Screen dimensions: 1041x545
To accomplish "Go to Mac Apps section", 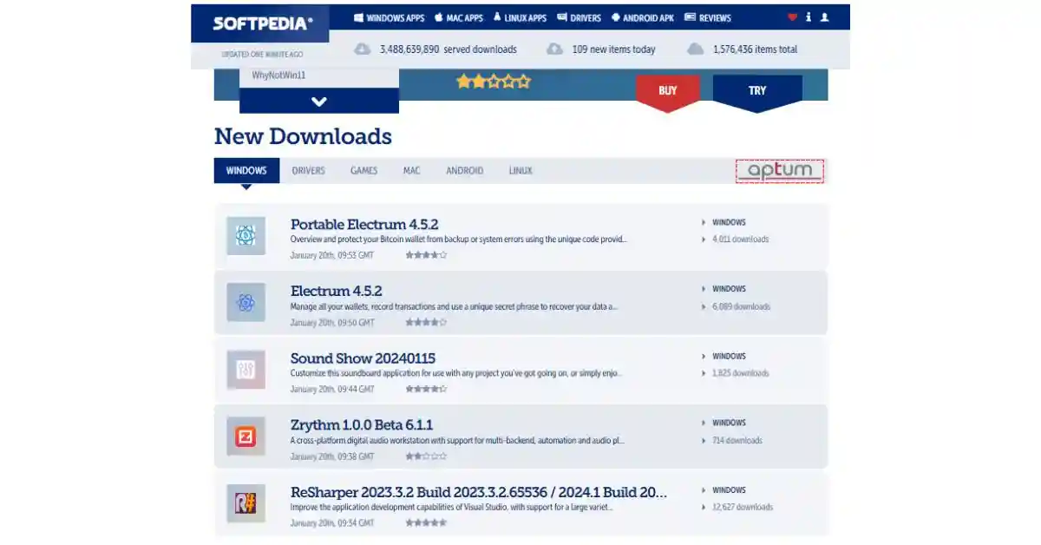I will [458, 17].
